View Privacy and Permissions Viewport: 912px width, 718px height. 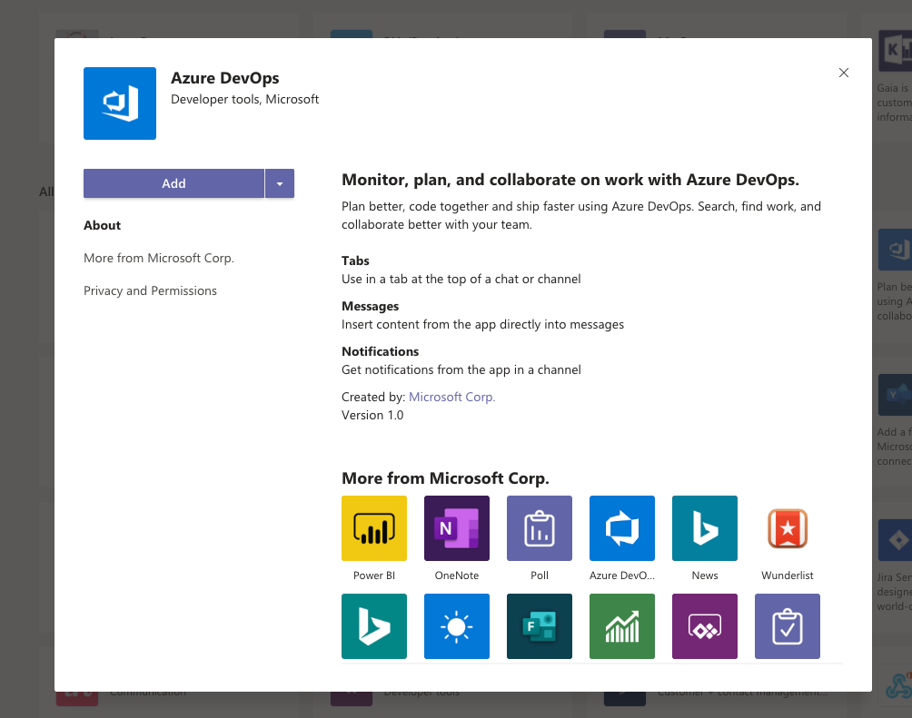149,290
